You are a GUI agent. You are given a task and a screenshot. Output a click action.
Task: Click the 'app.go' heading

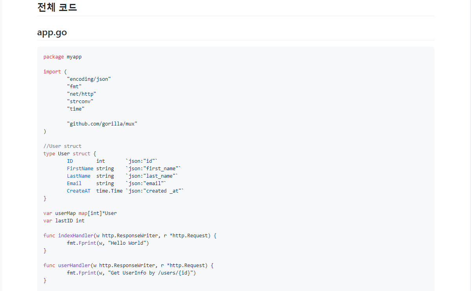pos(52,33)
